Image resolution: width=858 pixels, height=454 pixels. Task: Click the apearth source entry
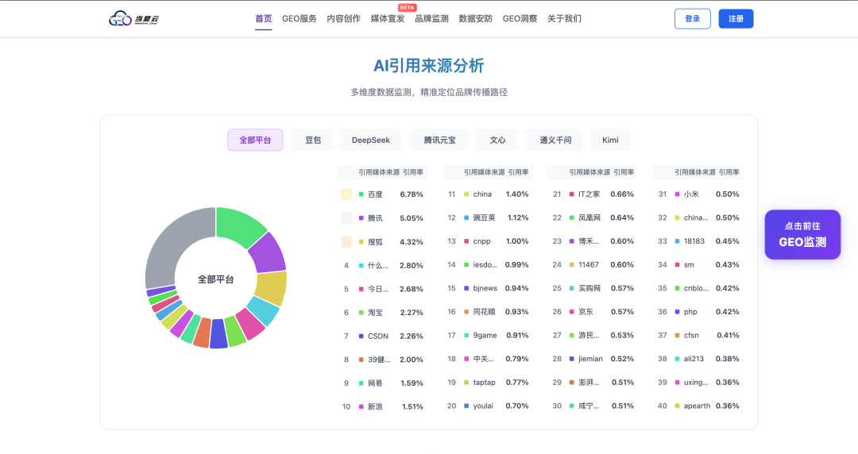pos(698,406)
